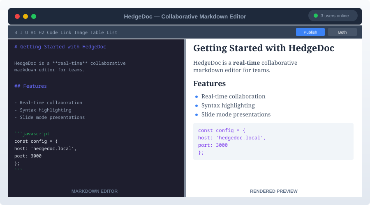The width and height of the screenshot is (370, 205).
Task: Insert a level-two heading using H2
Action: click(42, 32)
